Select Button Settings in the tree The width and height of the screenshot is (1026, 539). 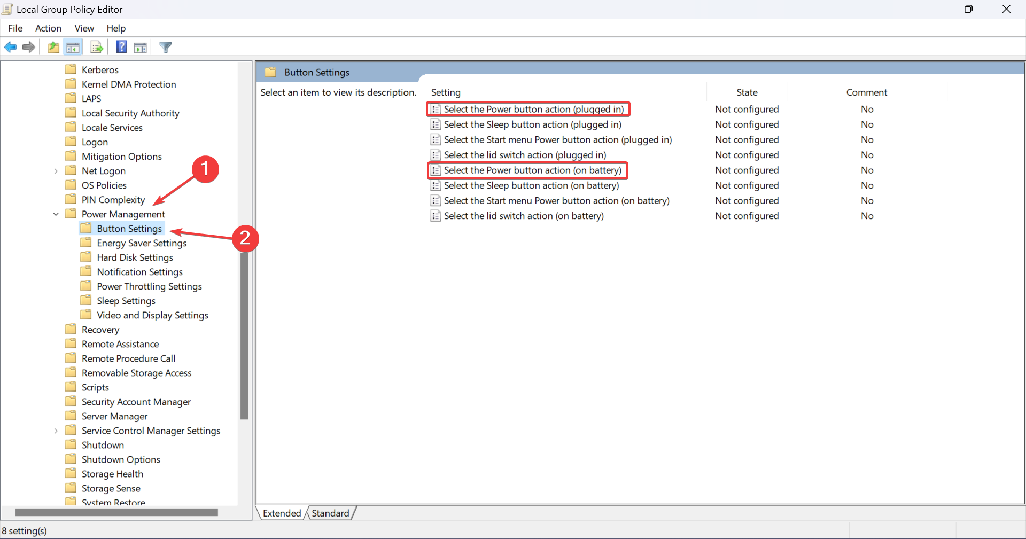129,229
